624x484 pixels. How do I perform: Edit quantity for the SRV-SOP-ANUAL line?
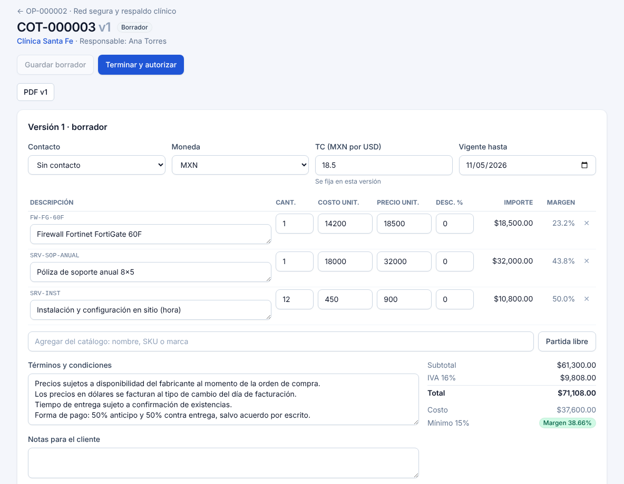tap(295, 261)
